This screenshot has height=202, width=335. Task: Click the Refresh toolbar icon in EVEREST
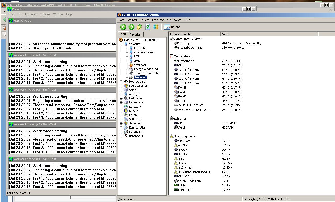[148, 27]
